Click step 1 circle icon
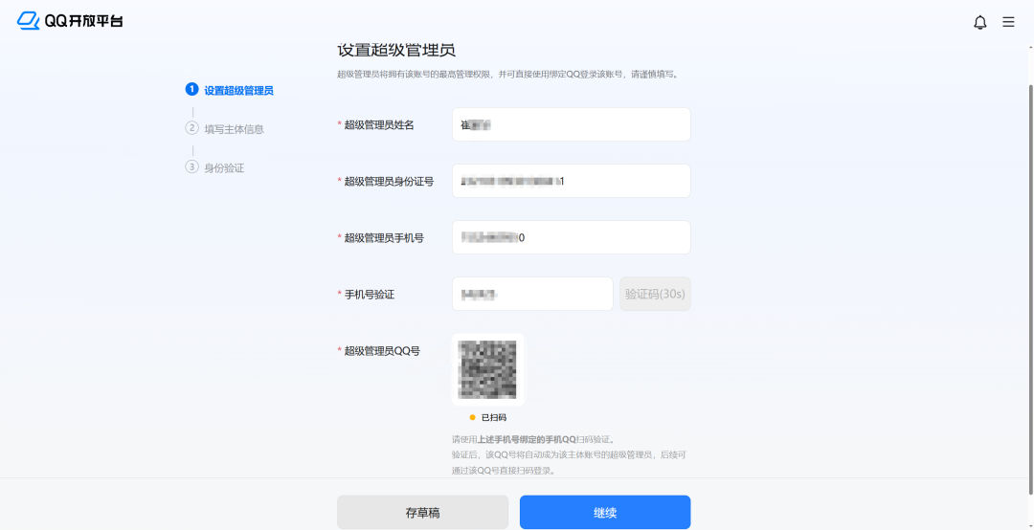The width and height of the screenshot is (1034, 530). click(x=191, y=90)
